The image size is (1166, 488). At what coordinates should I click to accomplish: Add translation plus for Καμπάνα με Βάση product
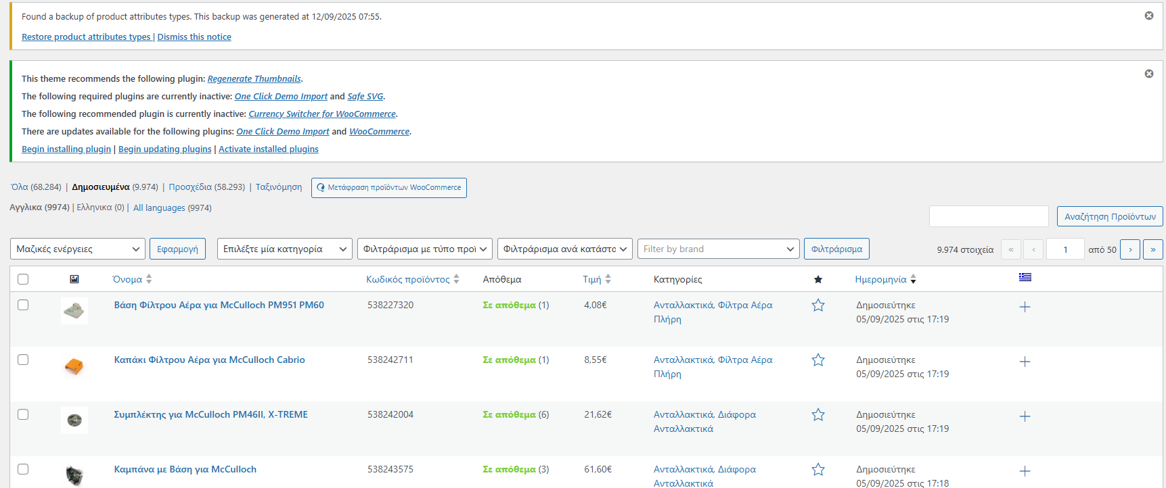[1025, 471]
